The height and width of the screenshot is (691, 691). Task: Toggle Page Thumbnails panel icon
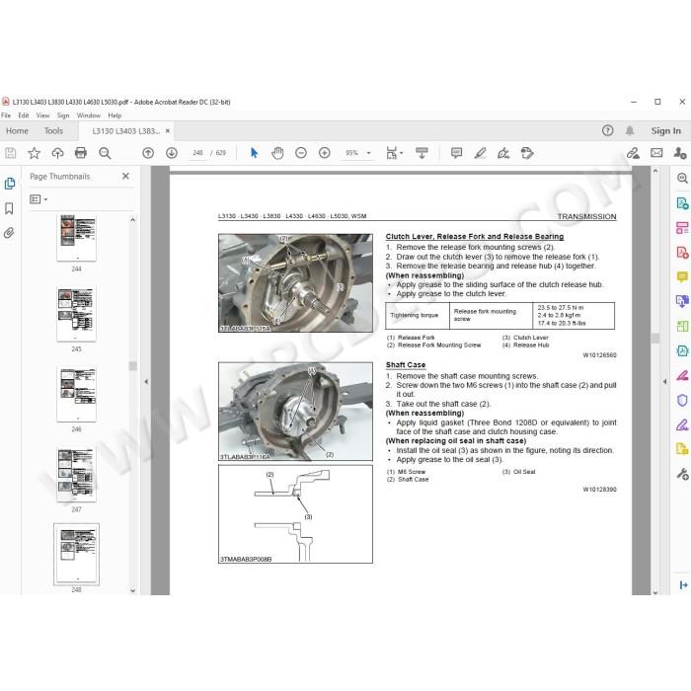pyautogui.click(x=9, y=184)
